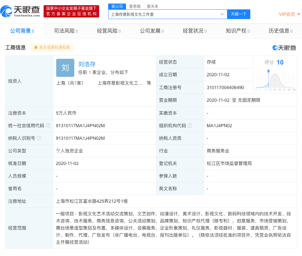View help icon next to 统一社会信用代码
This screenshot has width=302, height=256.
(48, 126)
